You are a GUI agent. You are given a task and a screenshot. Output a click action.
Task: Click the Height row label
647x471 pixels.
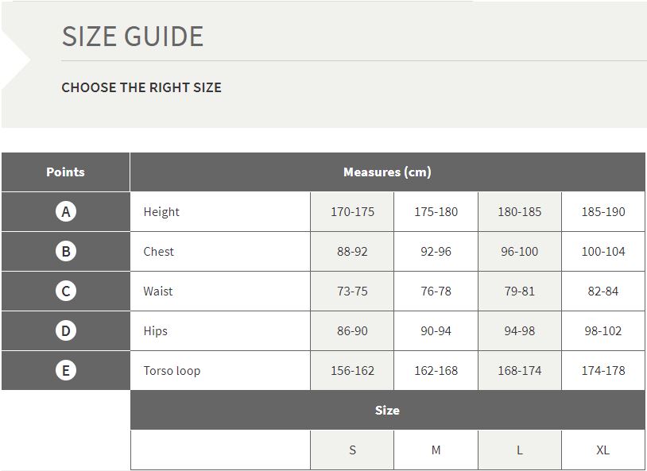click(x=161, y=212)
